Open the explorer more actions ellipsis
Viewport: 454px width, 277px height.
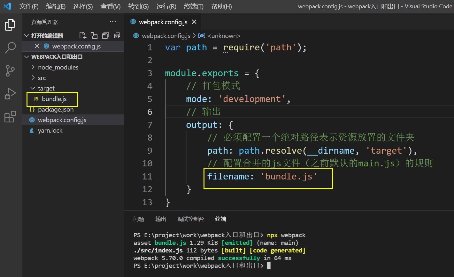coord(113,22)
